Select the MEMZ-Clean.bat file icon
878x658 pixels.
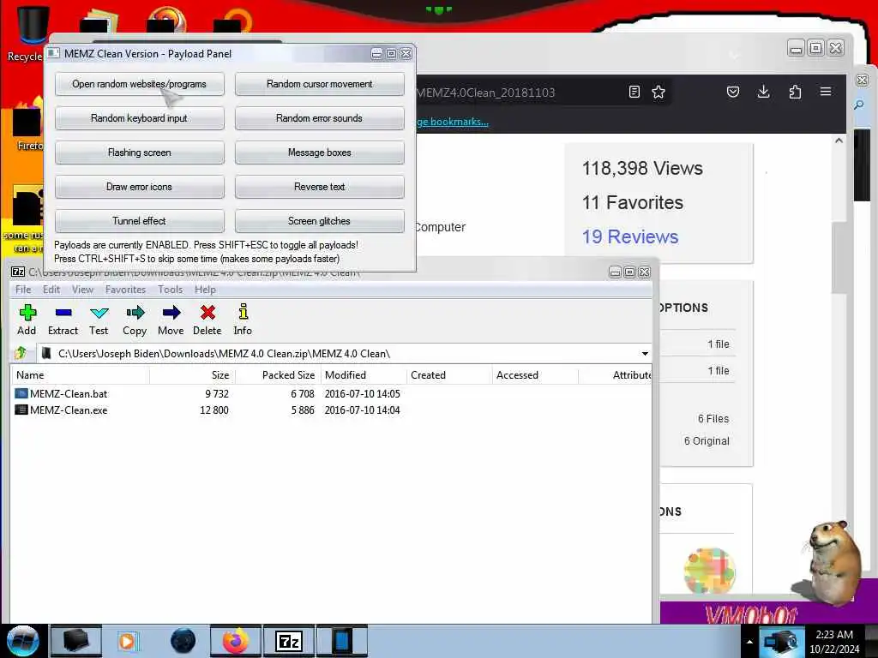[x=21, y=394]
